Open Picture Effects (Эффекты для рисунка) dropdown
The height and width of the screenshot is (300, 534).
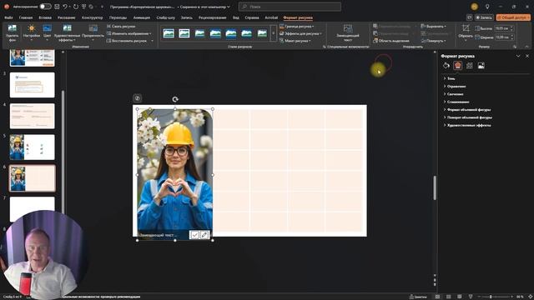(x=300, y=33)
